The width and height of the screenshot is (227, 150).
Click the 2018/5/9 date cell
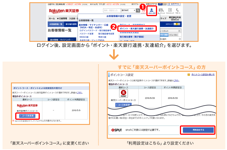coord(76,110)
